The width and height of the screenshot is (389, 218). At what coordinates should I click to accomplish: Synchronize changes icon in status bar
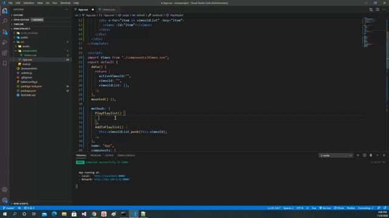pos(19,208)
